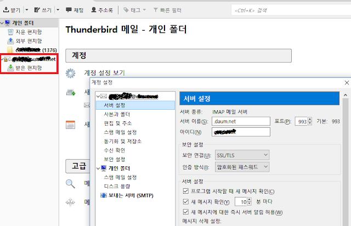Screen dimensions: 351x226
Task: Click the interval field showing 10
Action: point(241,201)
